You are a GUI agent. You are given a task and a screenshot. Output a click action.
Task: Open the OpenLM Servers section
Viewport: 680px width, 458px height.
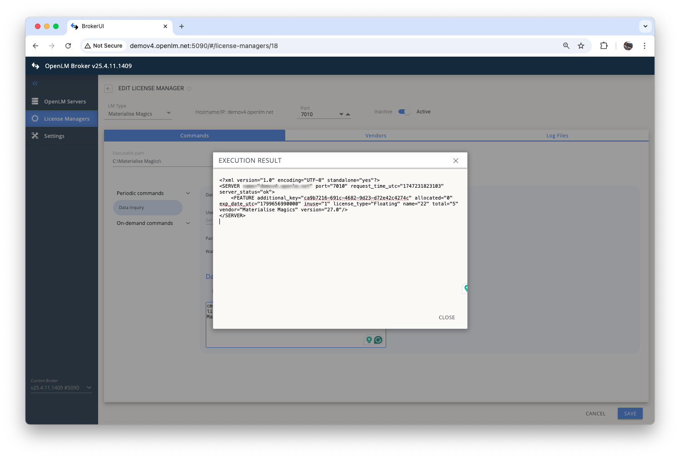coord(65,102)
